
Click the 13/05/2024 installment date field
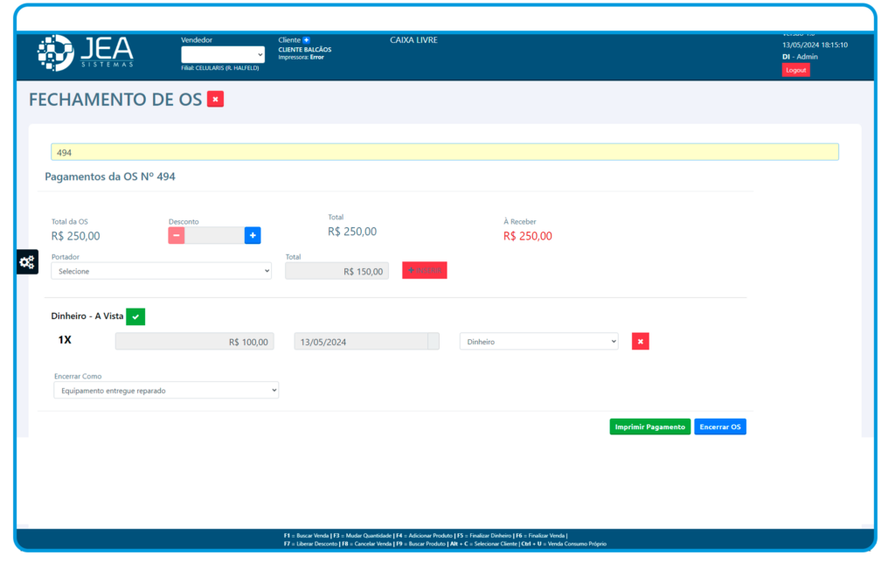point(360,342)
